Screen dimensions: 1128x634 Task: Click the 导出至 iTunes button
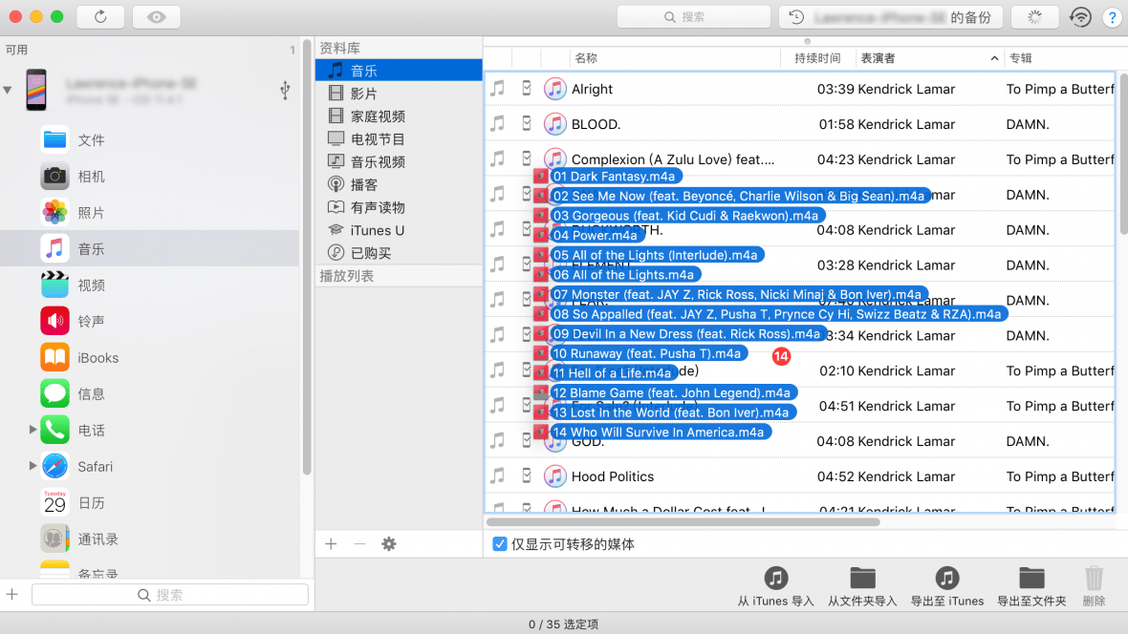946,586
